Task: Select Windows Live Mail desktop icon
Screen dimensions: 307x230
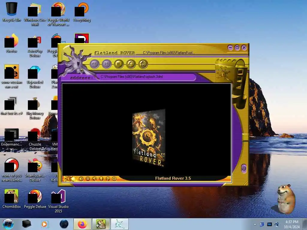Action: (35, 14)
